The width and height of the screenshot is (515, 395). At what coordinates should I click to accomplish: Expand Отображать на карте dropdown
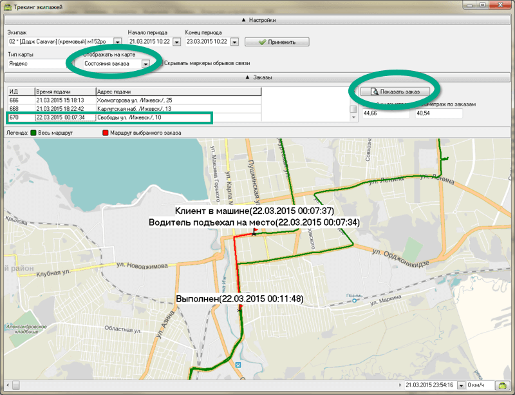pos(146,64)
